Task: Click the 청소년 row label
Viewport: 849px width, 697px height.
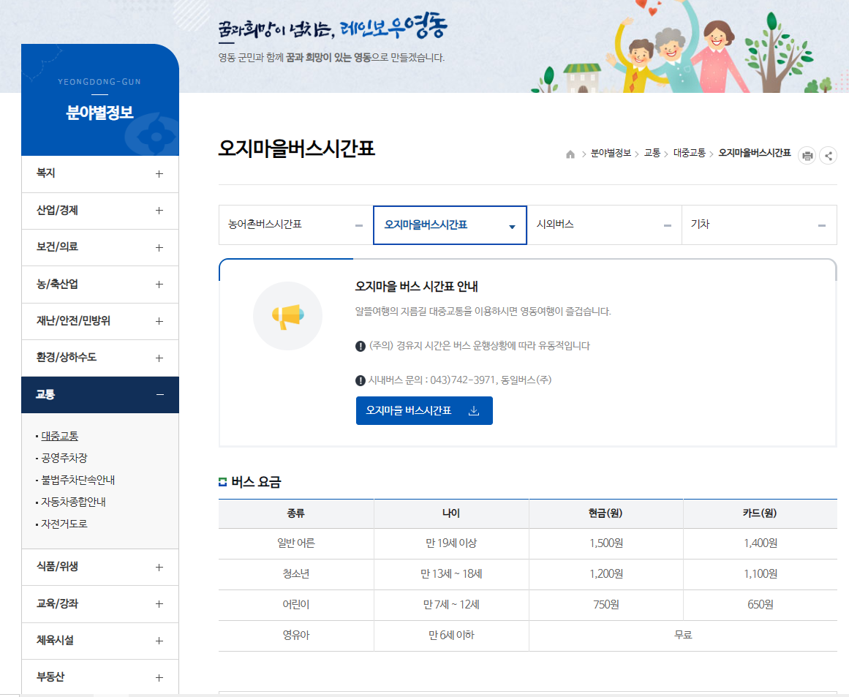Action: 295,574
